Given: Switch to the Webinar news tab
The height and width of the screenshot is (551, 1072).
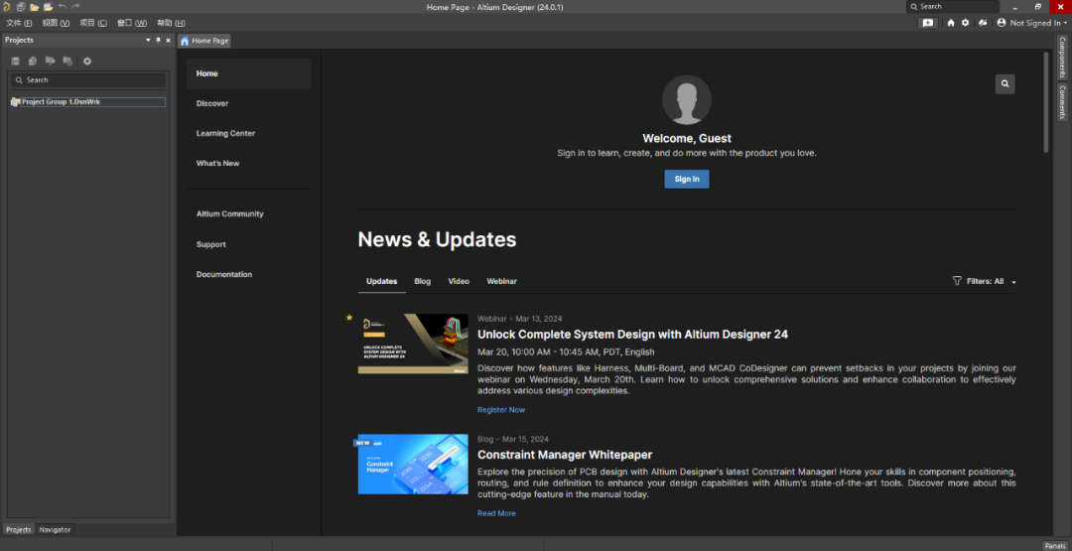Looking at the screenshot, I should pyautogui.click(x=501, y=282).
